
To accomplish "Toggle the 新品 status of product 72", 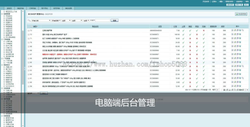I will [197, 35].
